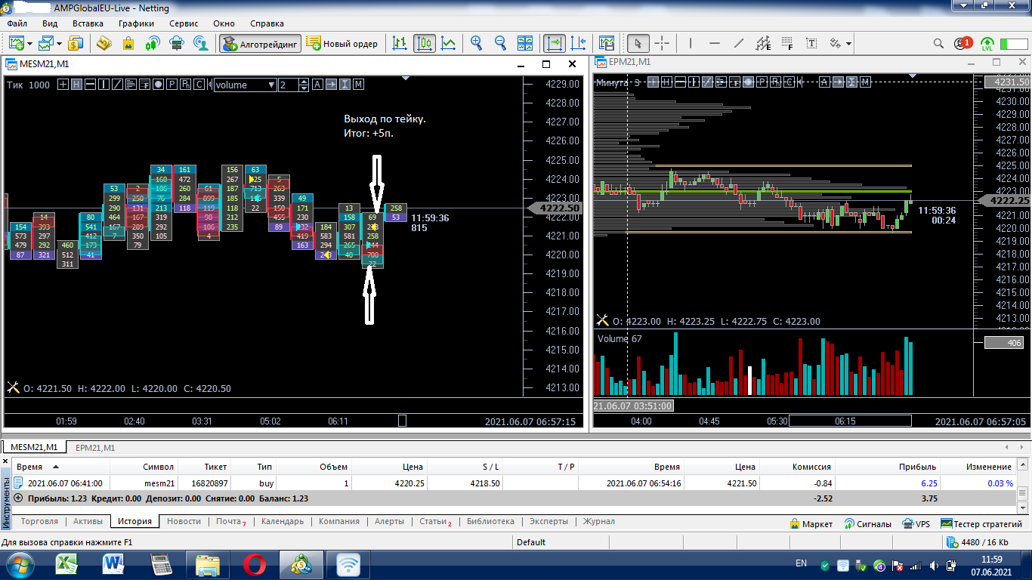Open the Вставка menu
This screenshot has width=1032, height=580.
coord(88,23)
